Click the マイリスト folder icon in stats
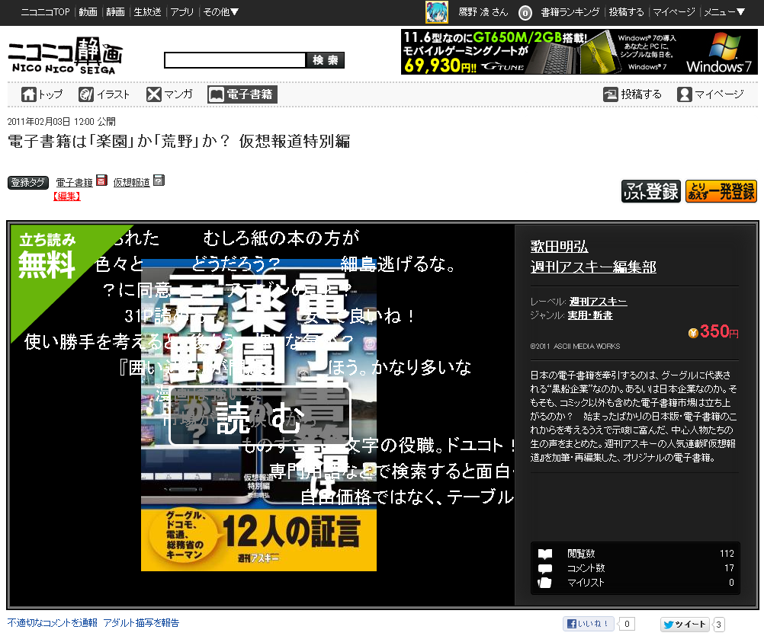 (544, 583)
